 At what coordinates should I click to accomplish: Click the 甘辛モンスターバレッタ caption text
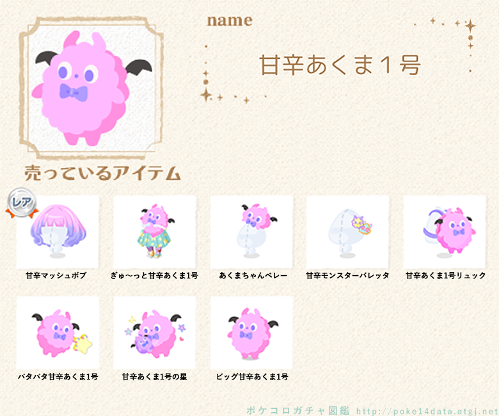pos(347,275)
